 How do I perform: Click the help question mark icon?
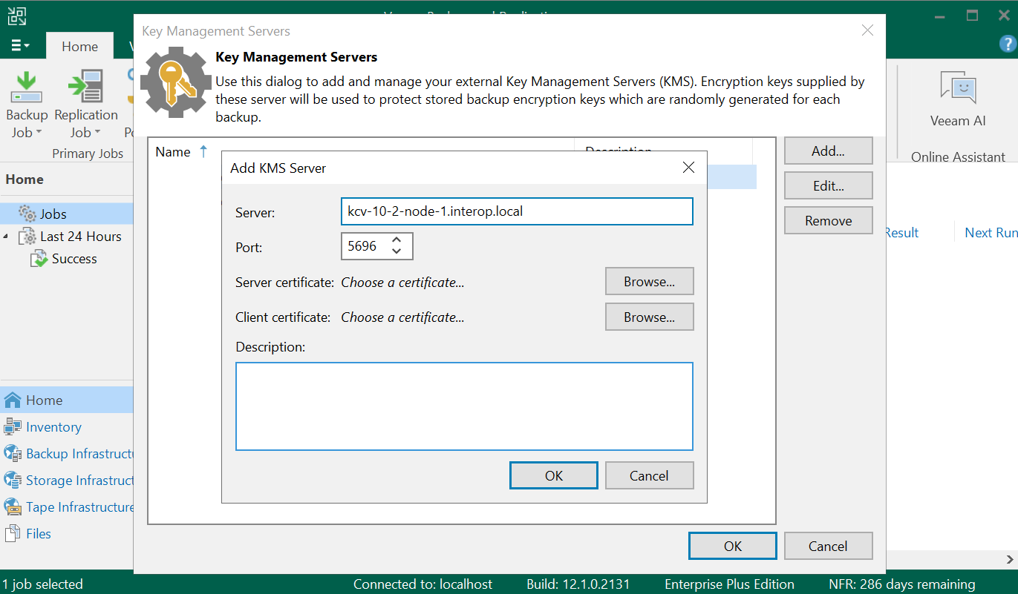point(1007,44)
